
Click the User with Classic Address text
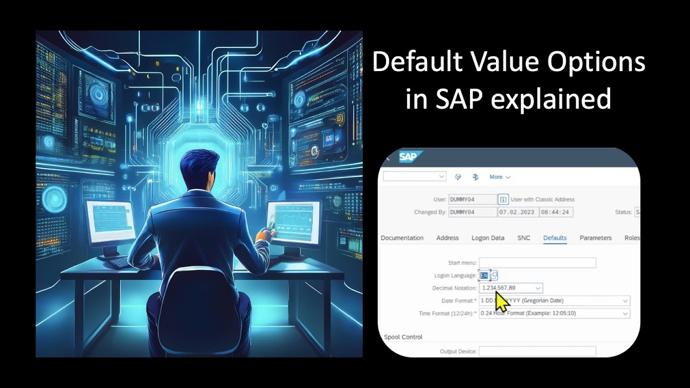pos(542,199)
